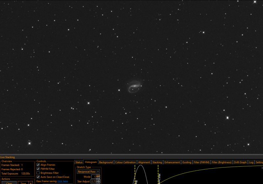Viewport: 263px width, 184px height.
Task: Open the Raw Frame saving 'click here' link
Action: tap(62, 181)
